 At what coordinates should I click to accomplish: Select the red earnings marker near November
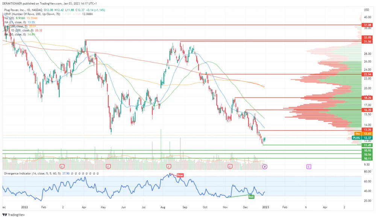230,166
